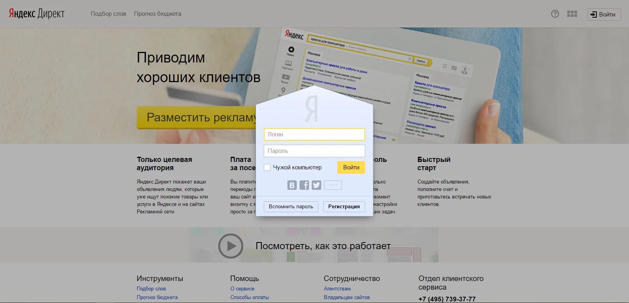629x303 pixels.
Task: Click the Яндекс Я logo in login popup
Action: pyautogui.click(x=311, y=108)
